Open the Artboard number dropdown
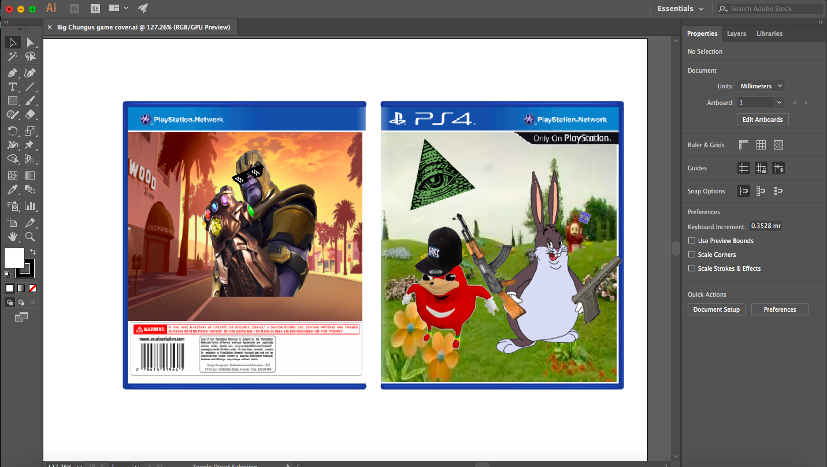The height and width of the screenshot is (467, 827). 779,102
